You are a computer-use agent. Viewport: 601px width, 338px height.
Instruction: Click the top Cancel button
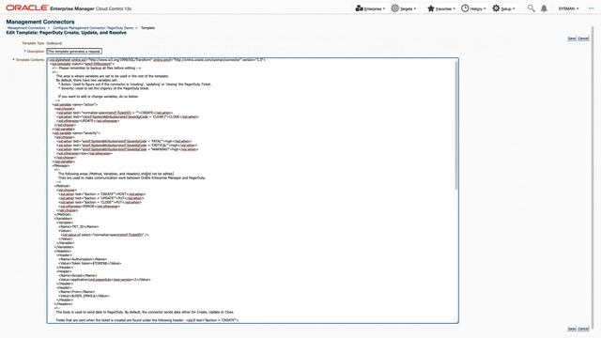(x=583, y=38)
